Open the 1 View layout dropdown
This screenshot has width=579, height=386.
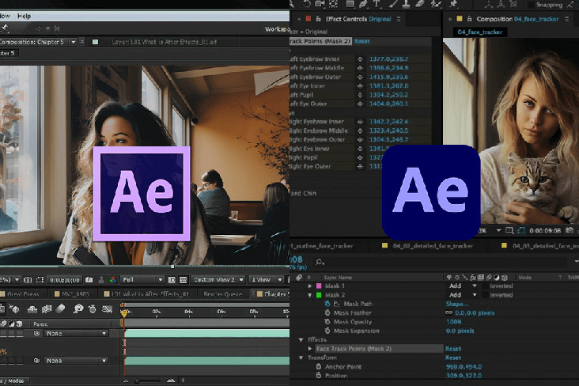266,280
